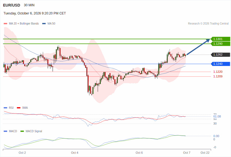The height and width of the screenshot is (157, 231).
Task: Click the Oct 7 date axis label
Action: (187, 153)
